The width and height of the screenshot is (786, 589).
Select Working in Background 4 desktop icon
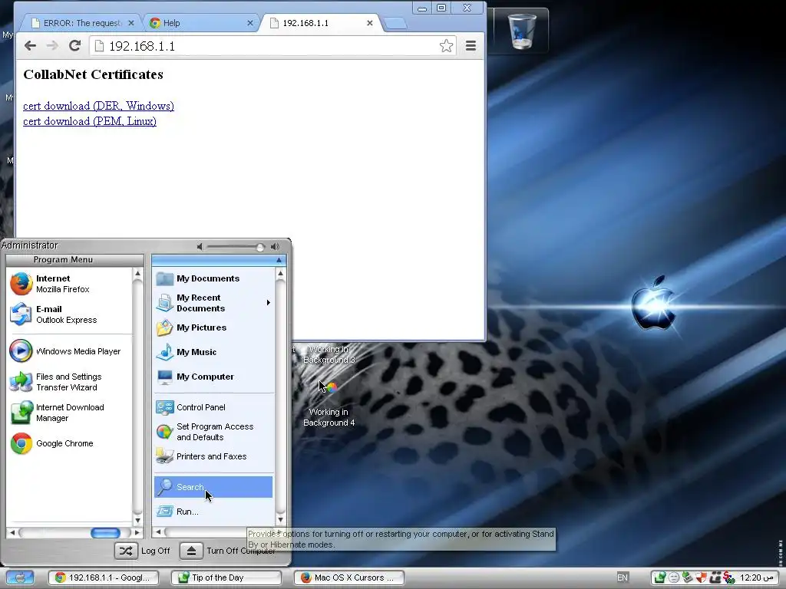pos(329,403)
